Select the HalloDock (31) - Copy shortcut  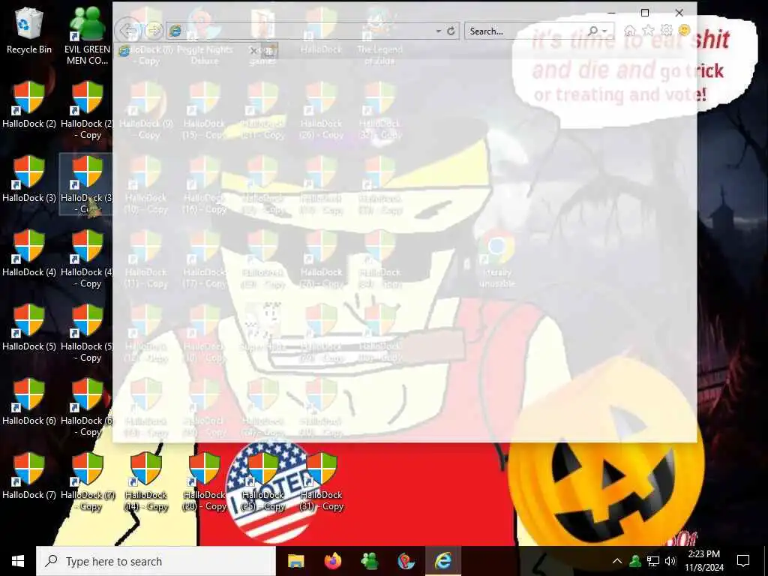pyautogui.click(x=321, y=482)
